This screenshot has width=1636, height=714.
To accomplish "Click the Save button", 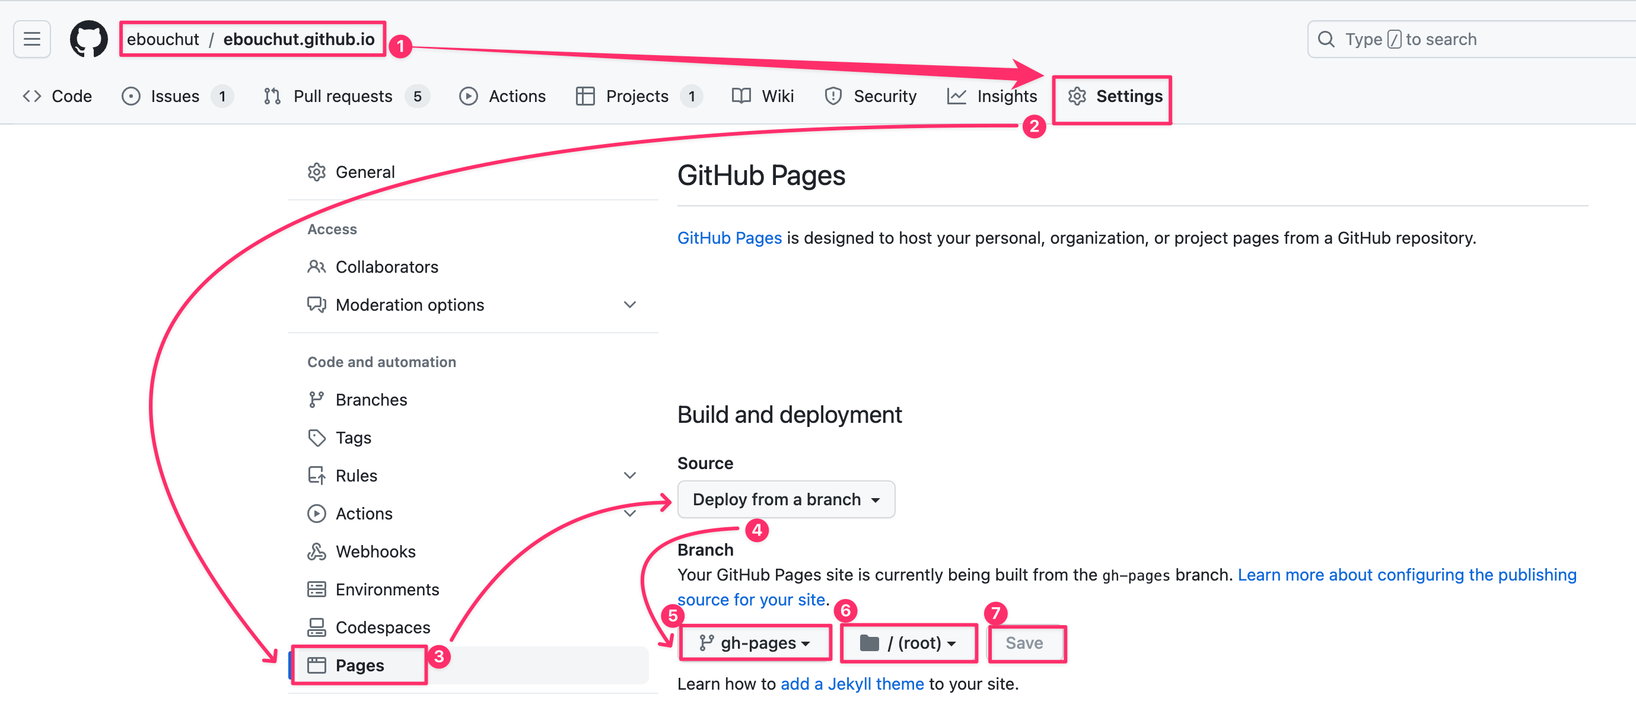I will point(1024,643).
